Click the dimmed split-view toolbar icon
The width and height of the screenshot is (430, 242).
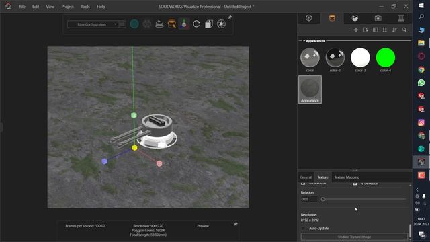pos(147,24)
